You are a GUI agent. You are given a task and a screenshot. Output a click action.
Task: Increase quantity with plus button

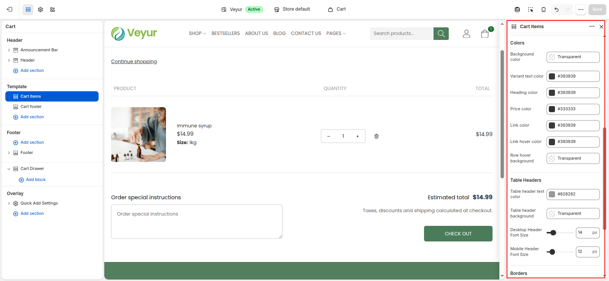click(357, 136)
